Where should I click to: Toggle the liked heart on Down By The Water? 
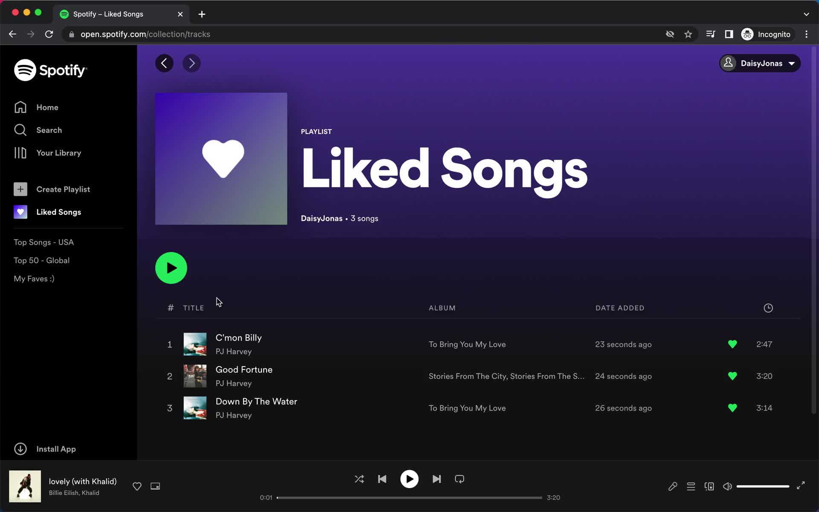tap(733, 407)
